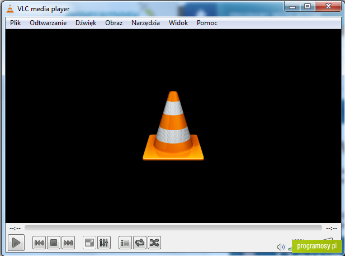Click the VLC cone icon in title bar

click(10, 9)
